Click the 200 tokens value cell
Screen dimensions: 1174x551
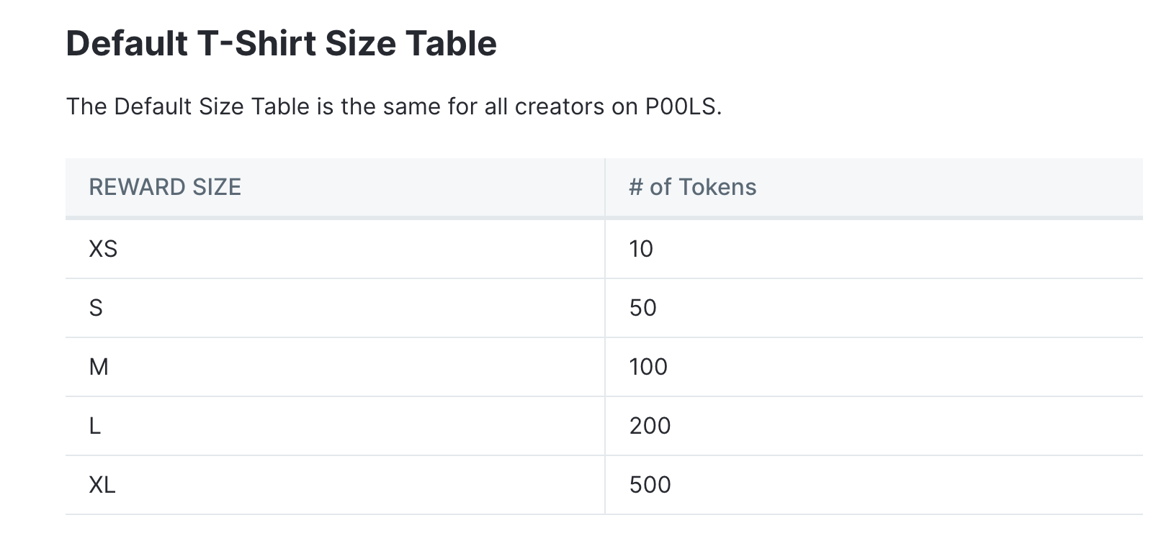coord(650,426)
